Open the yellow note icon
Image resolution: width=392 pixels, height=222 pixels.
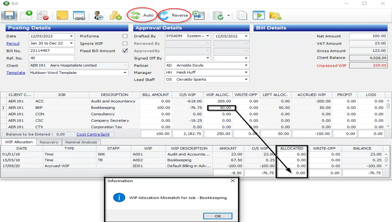click(62, 15)
